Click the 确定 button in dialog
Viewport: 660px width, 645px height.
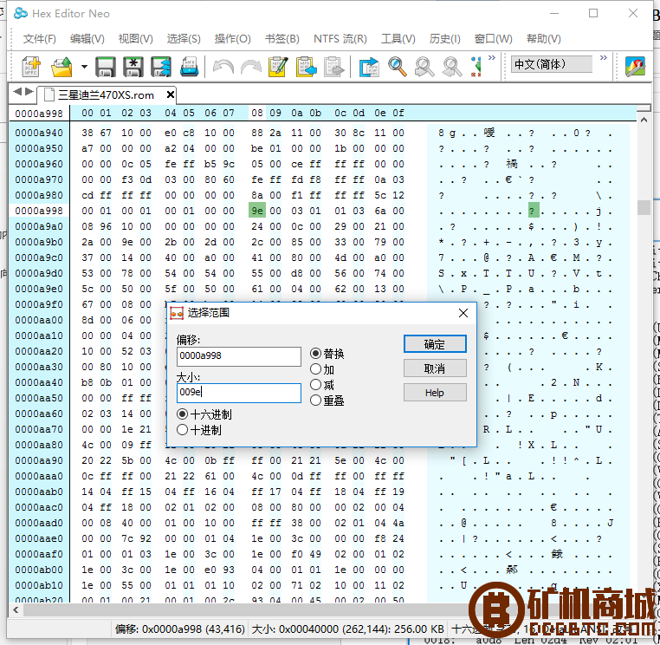coord(435,344)
